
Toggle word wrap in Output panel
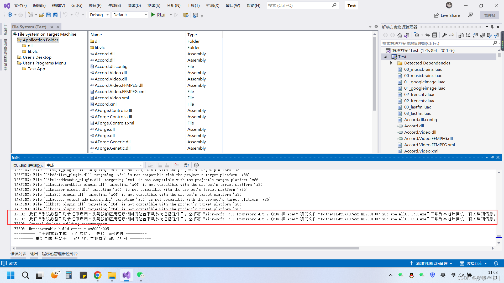(187, 165)
